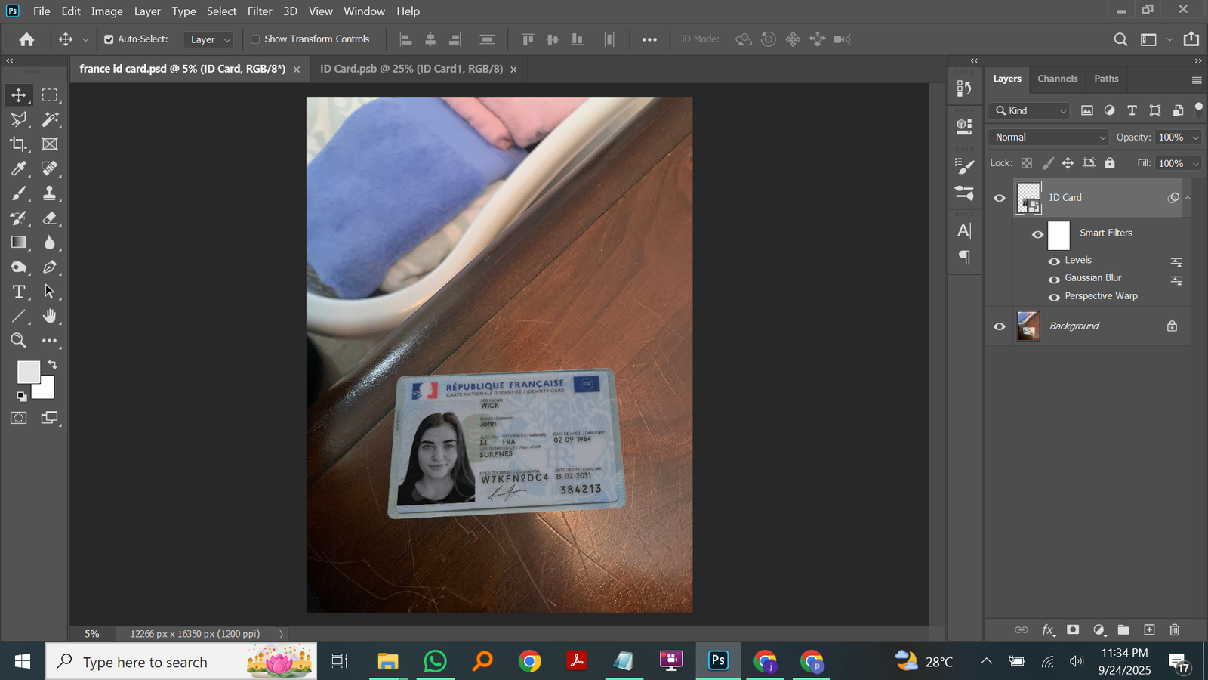Delete layer using trash icon
Viewport: 1208px width, 680px height.
tap(1174, 629)
